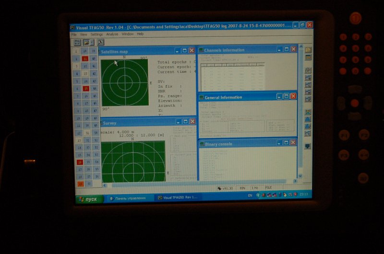
Task: Open the Help menu
Action: 140,34
